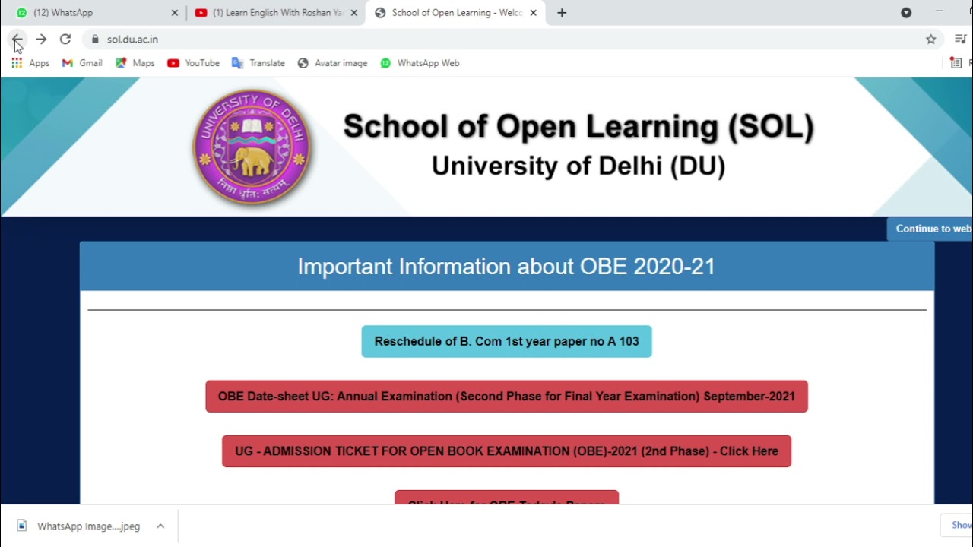Click Show all downloads button
The width and height of the screenshot is (973, 547).
[x=957, y=525]
